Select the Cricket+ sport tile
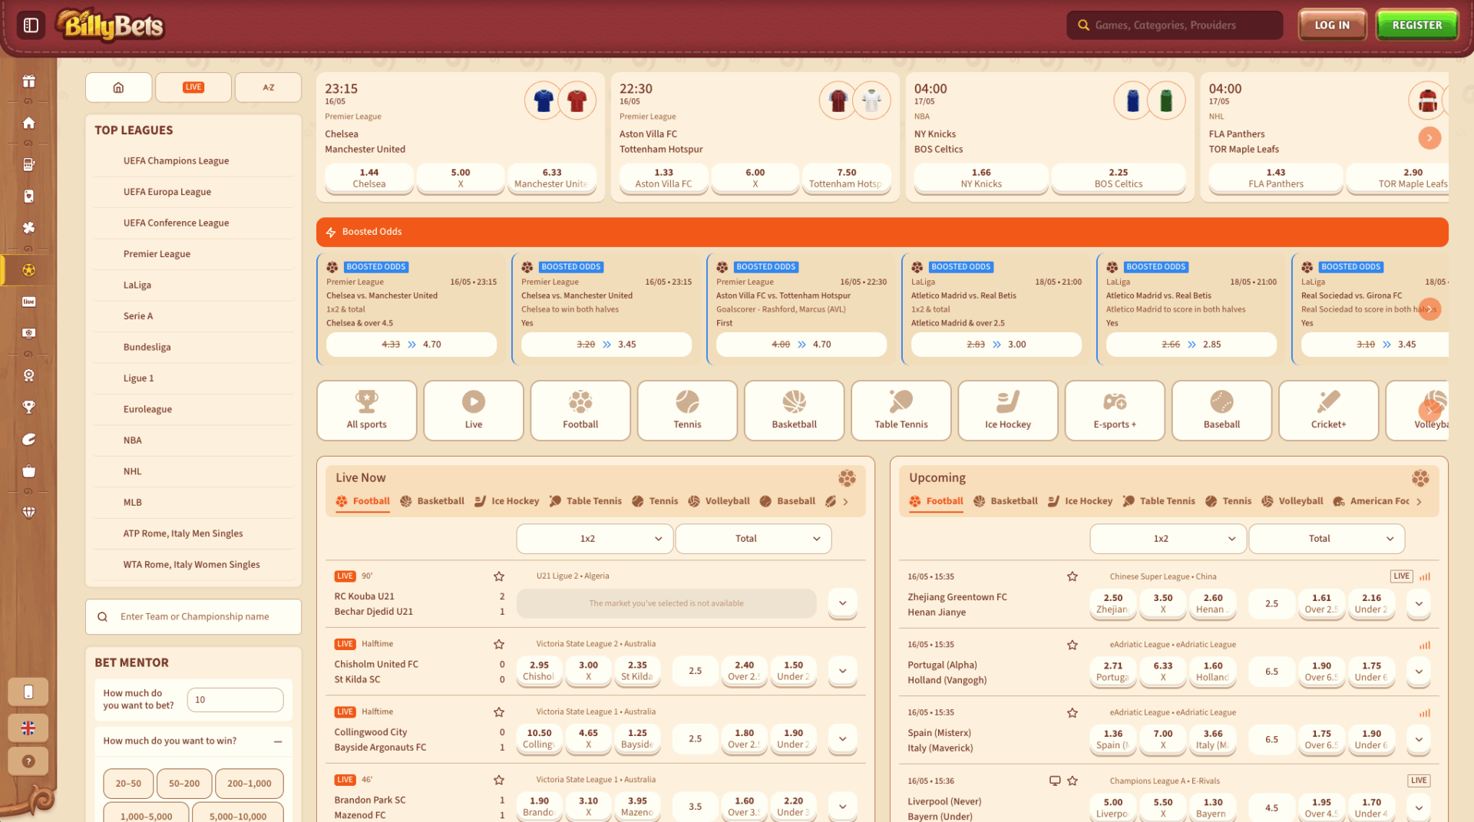1474x822 pixels. coord(1328,411)
